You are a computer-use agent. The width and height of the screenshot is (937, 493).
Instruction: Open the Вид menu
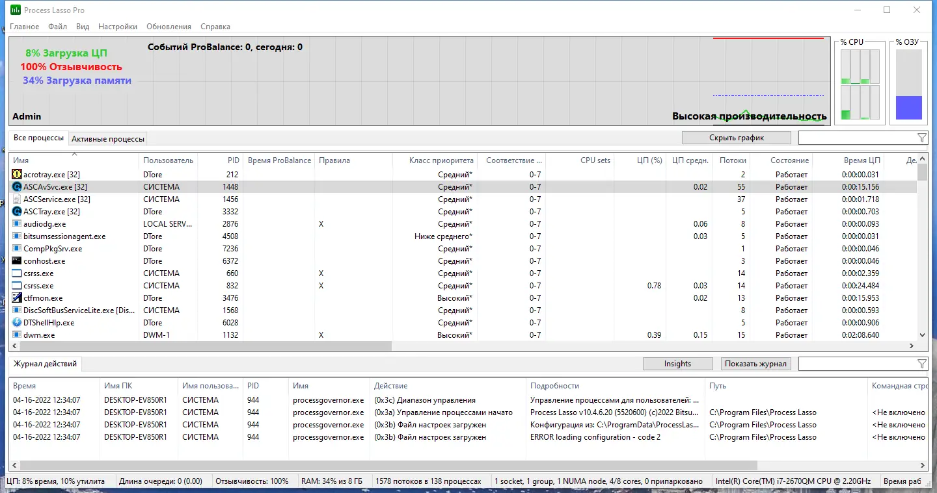tap(83, 27)
